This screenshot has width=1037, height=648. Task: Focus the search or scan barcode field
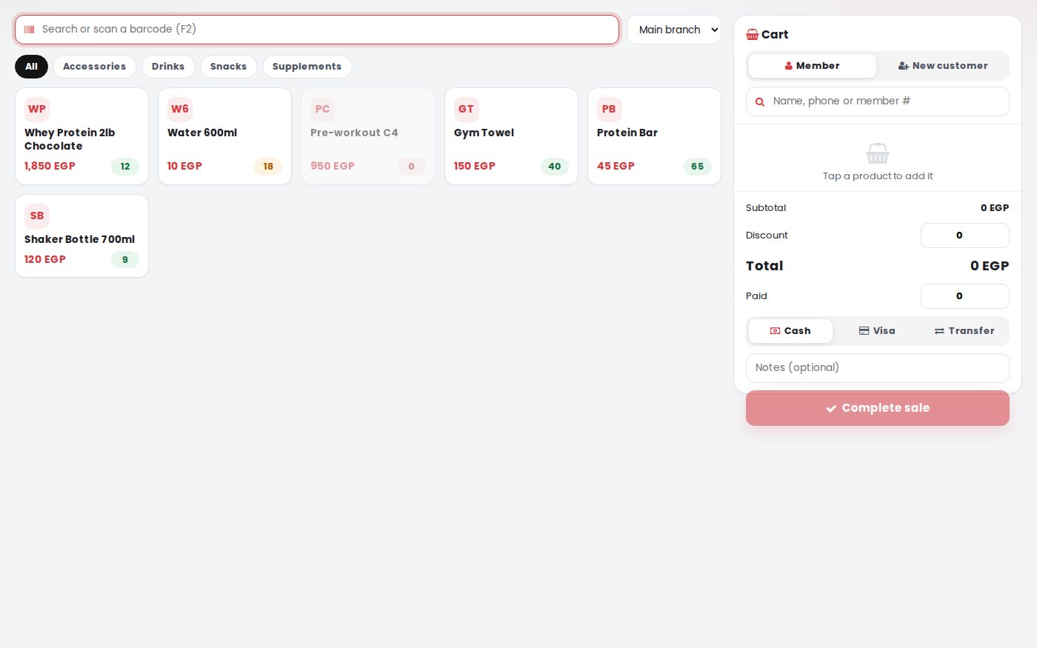pyautogui.click(x=317, y=30)
